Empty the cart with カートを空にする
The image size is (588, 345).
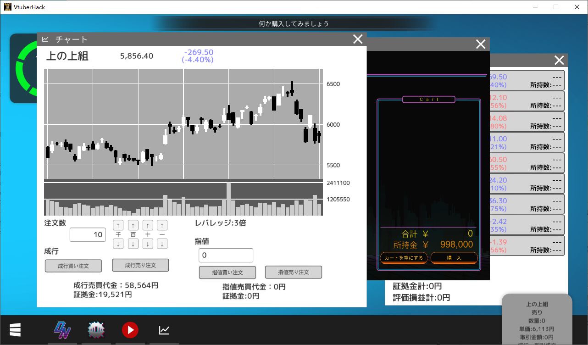click(404, 258)
